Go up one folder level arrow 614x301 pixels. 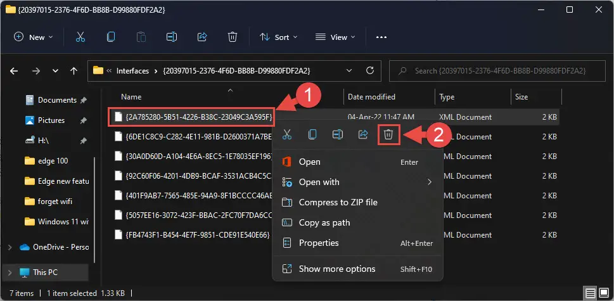coord(74,71)
